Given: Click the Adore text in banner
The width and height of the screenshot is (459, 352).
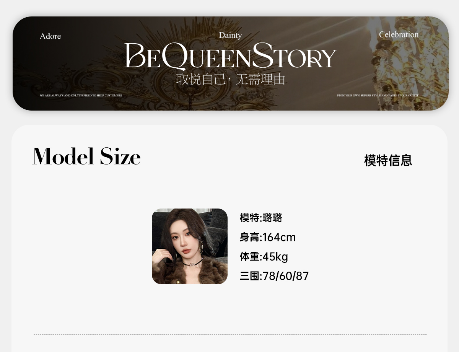Looking at the screenshot, I should 50,36.
